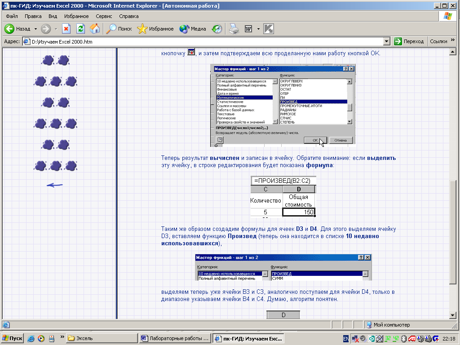Print the page with printer icon
460x345 pixels.
pyautogui.click(x=234, y=29)
